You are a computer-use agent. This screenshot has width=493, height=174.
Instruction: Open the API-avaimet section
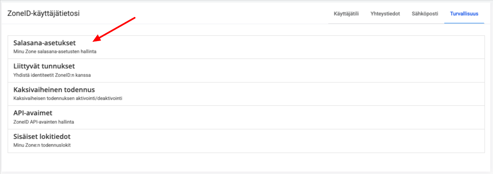[33, 113]
